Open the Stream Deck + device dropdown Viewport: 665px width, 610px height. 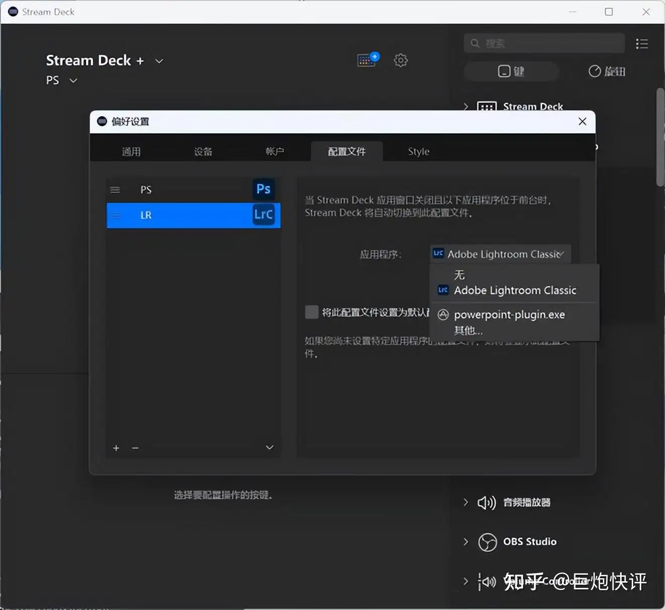click(159, 61)
